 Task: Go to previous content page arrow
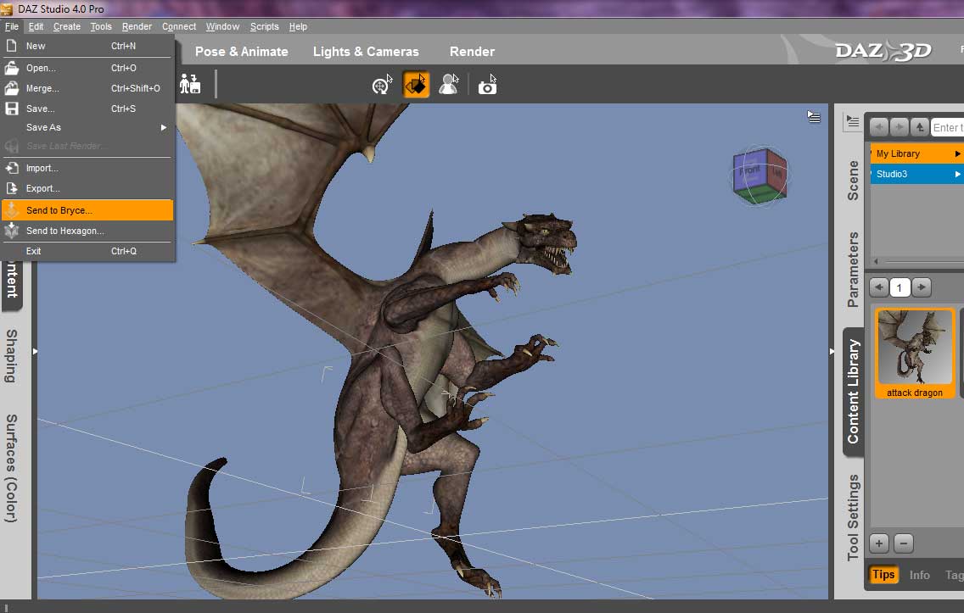click(878, 287)
